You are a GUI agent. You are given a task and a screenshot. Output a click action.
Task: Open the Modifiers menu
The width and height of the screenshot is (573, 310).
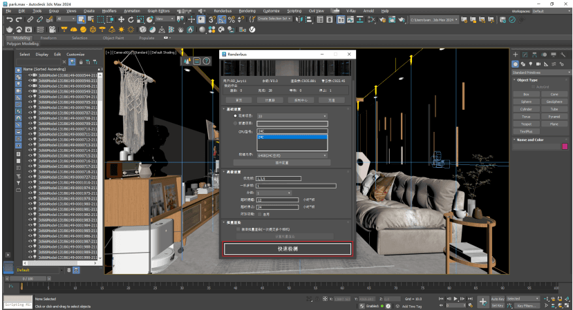click(109, 11)
